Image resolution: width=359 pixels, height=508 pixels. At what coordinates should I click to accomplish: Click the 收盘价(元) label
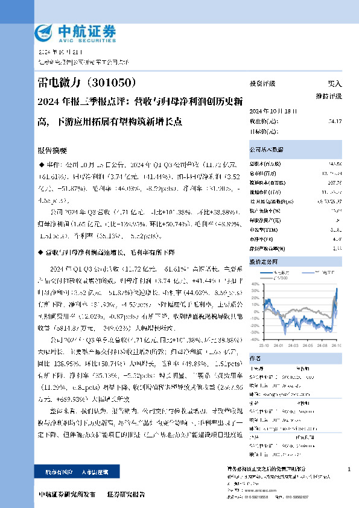click(x=264, y=121)
